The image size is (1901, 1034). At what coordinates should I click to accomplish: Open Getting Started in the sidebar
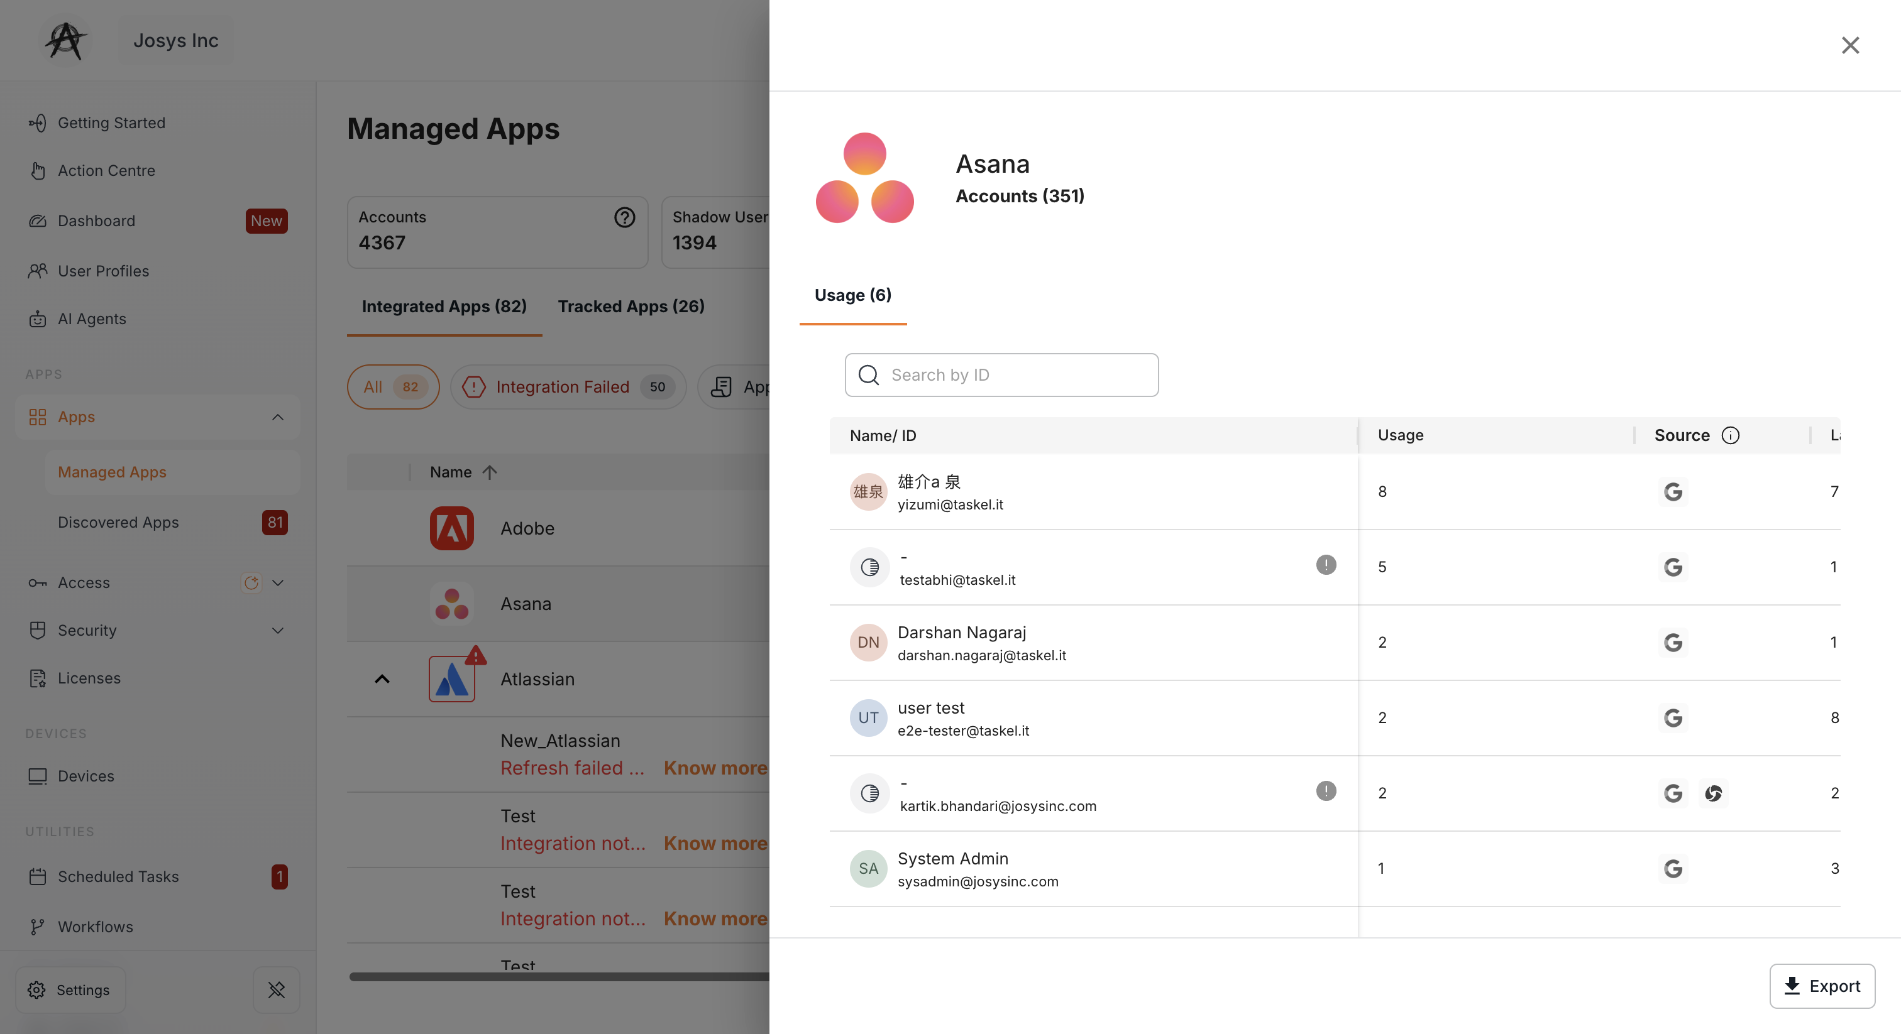click(x=111, y=123)
